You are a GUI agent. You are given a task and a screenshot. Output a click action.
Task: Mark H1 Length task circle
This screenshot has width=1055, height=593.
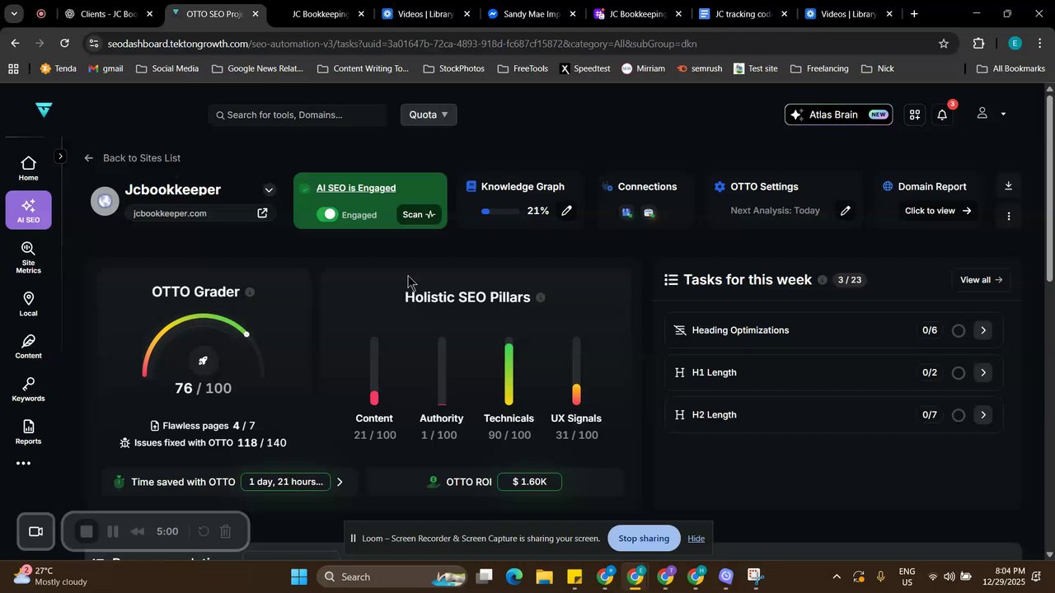pyautogui.click(x=958, y=373)
